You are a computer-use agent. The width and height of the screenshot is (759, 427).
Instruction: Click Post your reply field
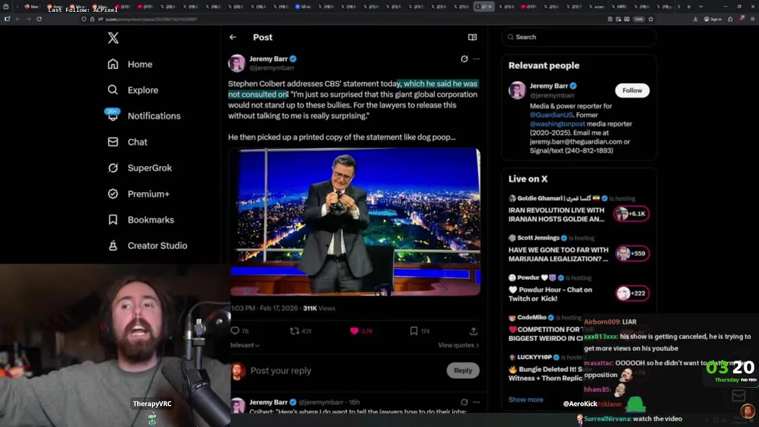280,371
